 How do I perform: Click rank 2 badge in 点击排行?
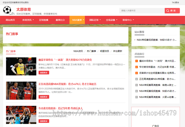pyautogui.click(x=136, y=67)
